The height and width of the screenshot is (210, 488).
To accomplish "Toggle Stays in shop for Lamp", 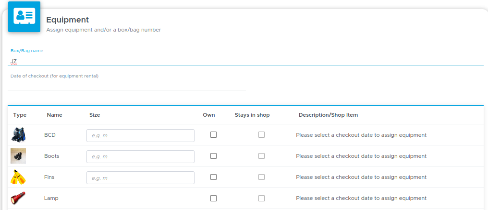I will click(261, 198).
